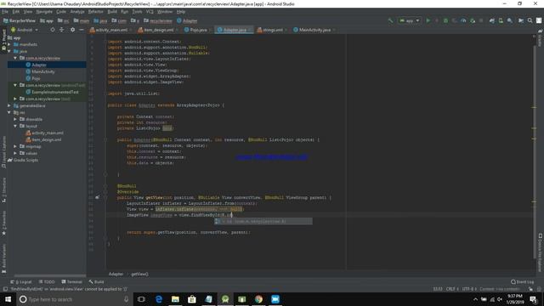Open Microsoft Store from taskbar

point(192,299)
